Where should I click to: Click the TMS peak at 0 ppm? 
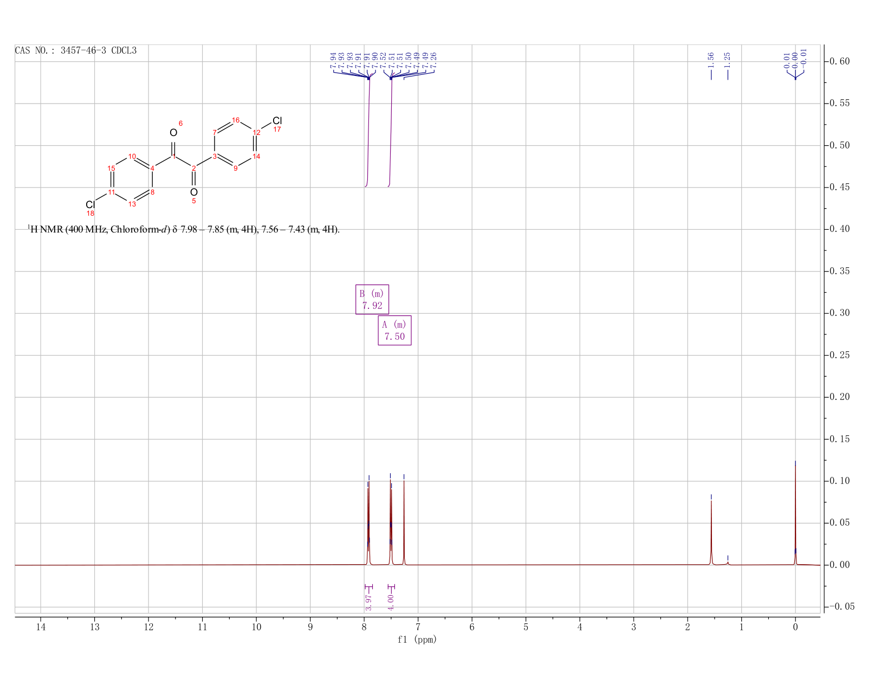coord(795,515)
